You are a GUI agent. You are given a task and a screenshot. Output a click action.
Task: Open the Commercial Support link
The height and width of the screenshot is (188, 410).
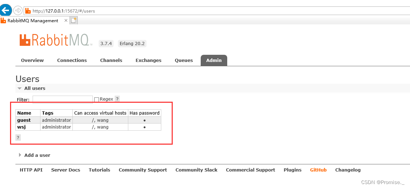click(x=251, y=170)
